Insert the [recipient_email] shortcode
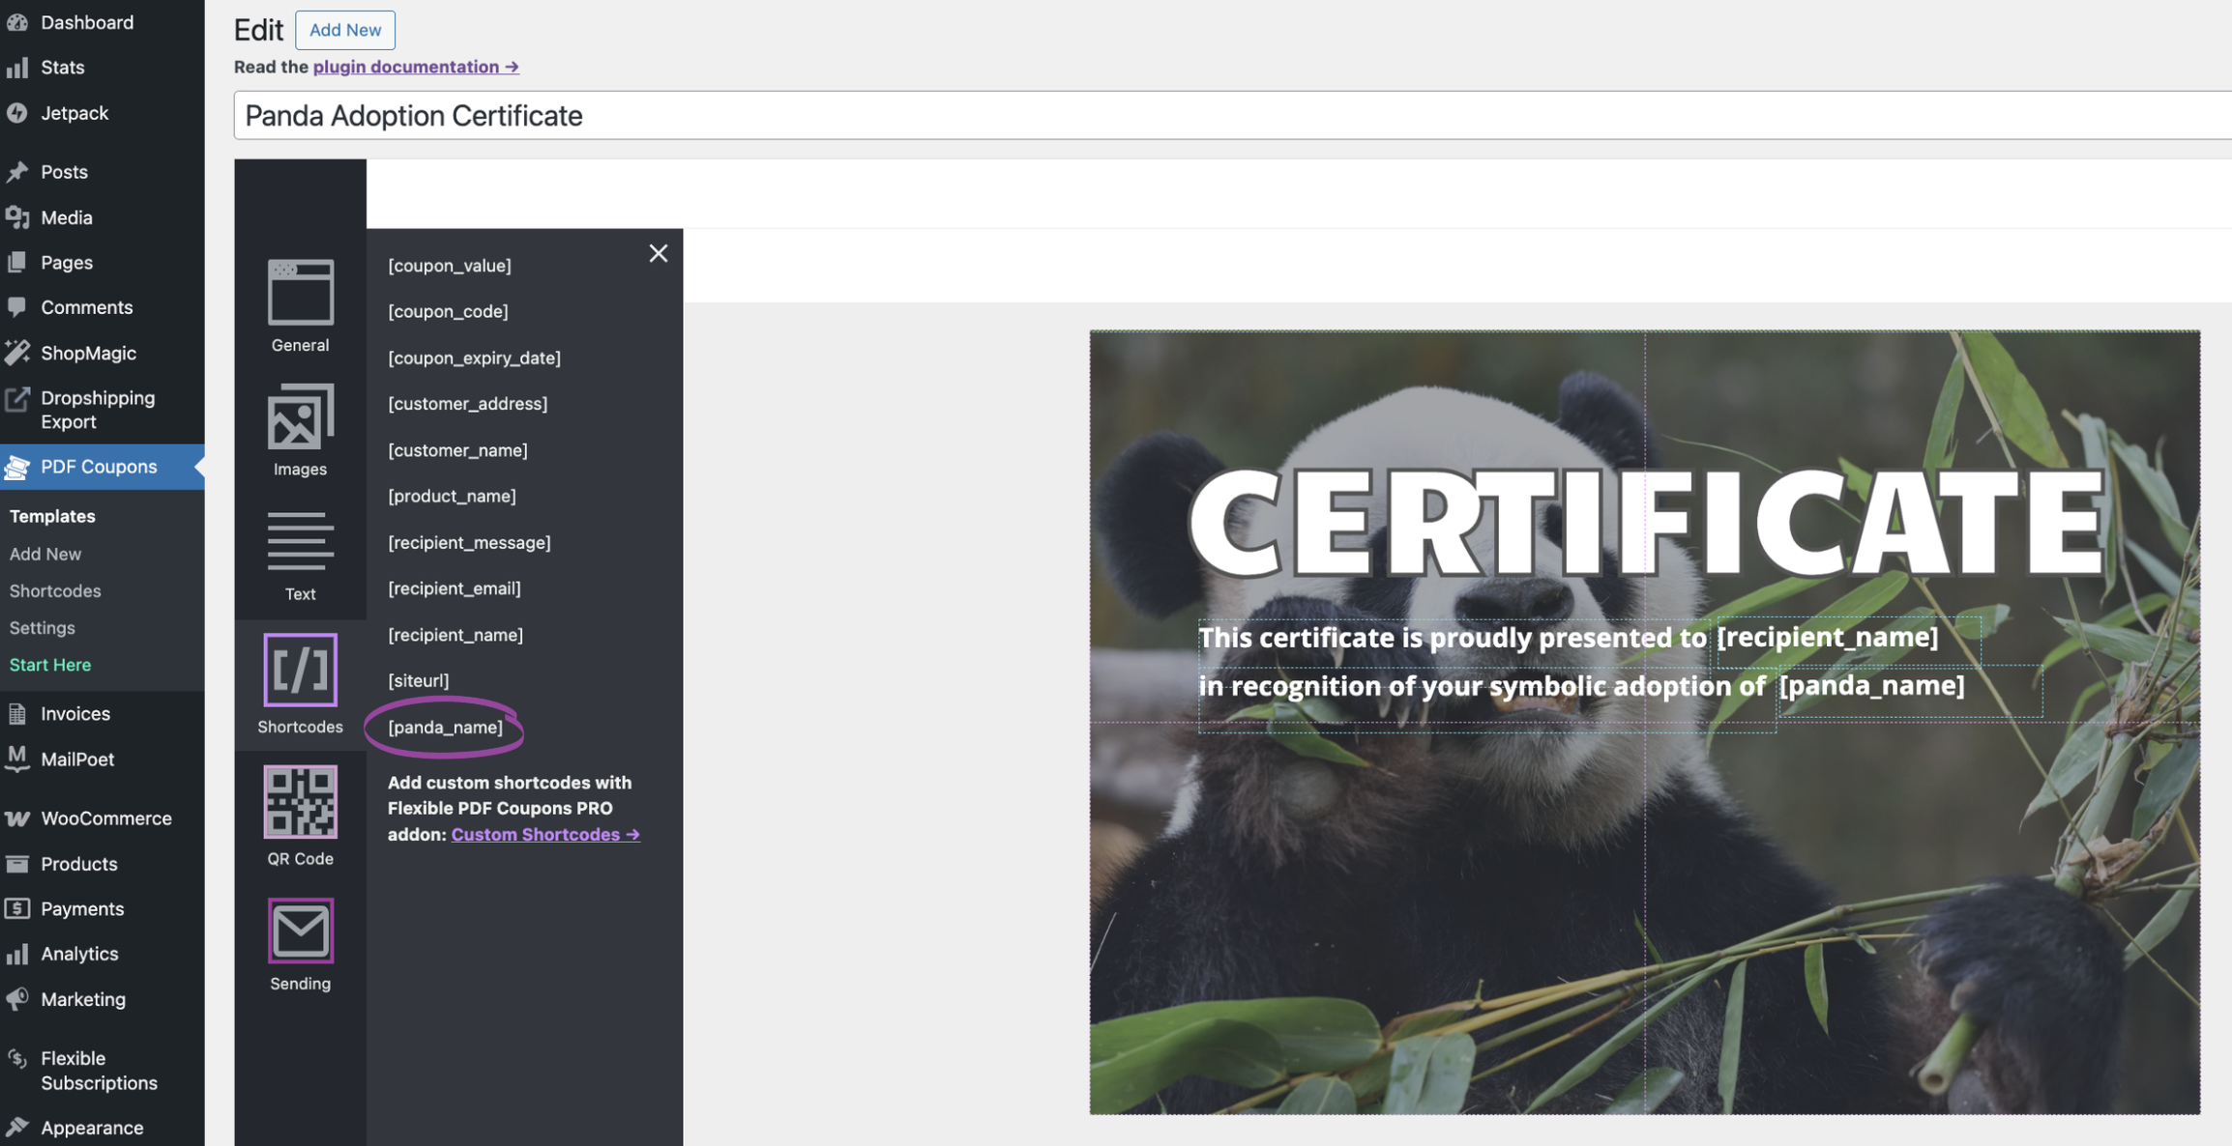 (x=454, y=587)
